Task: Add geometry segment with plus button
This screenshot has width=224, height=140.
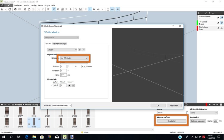Action: pos(69,85)
